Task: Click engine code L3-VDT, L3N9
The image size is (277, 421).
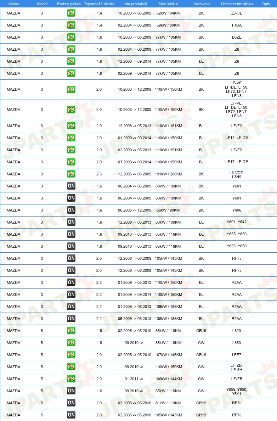Action: point(237,174)
